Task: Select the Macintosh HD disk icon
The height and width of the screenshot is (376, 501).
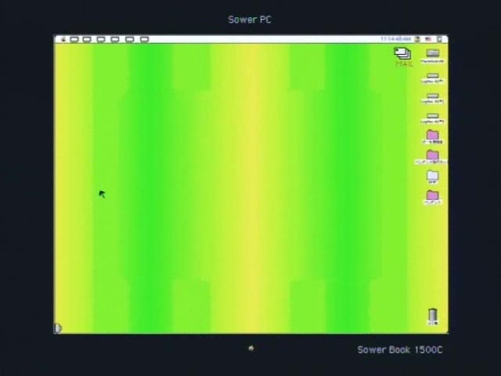Action: point(432,54)
